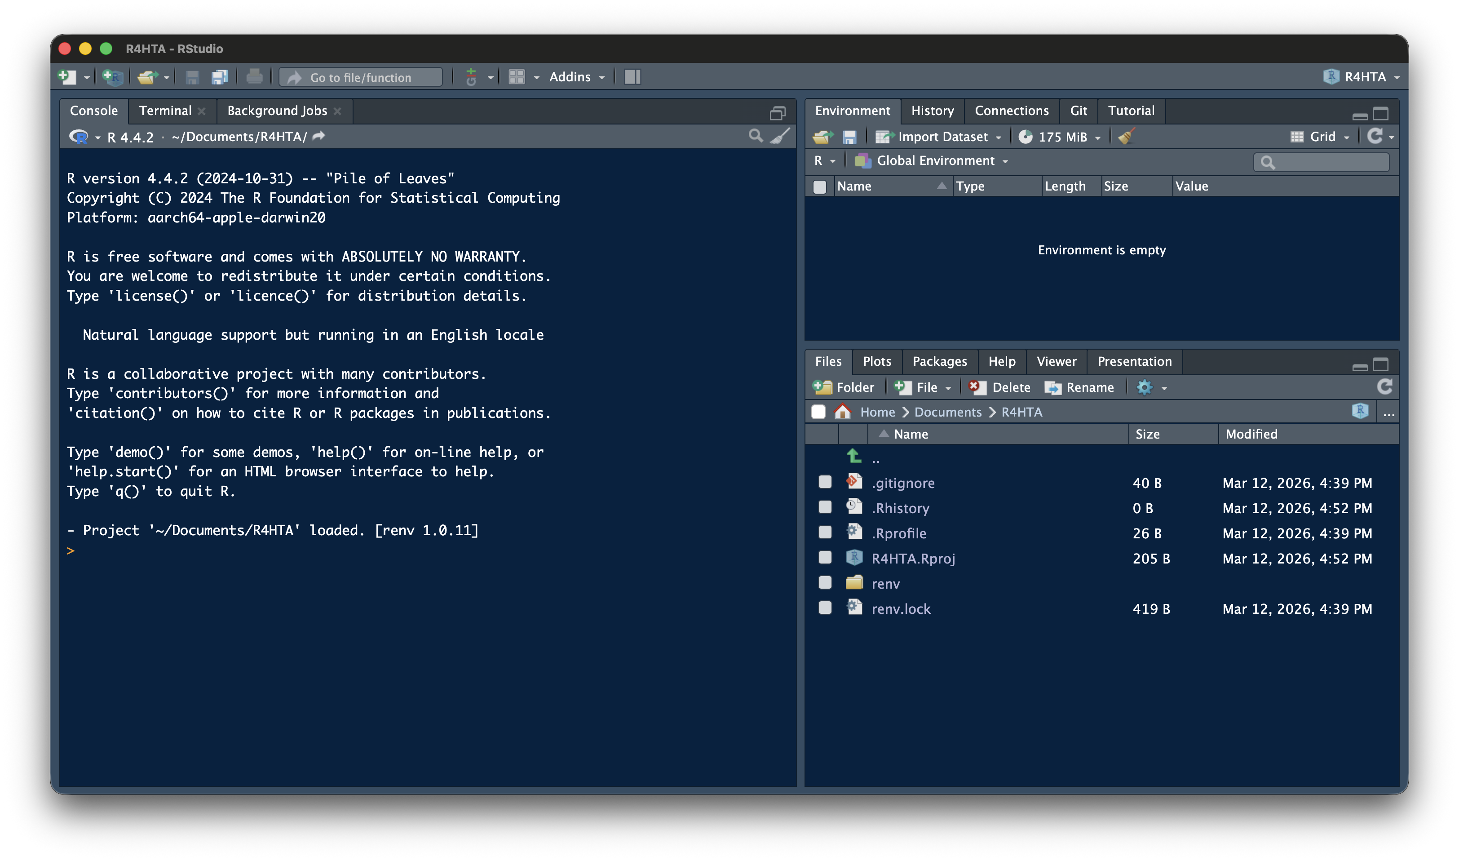Click the Import Dataset button
Image resolution: width=1459 pixels, height=861 pixels.
coord(942,137)
